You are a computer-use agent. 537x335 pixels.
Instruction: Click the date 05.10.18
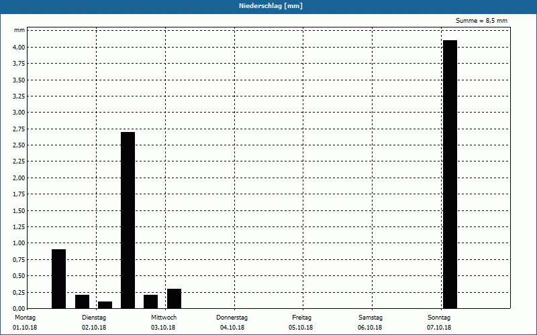301,328
